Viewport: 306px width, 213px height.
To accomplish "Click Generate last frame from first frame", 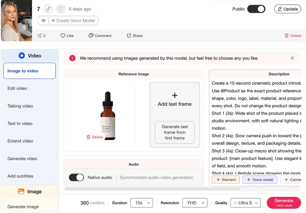I will [175, 132].
